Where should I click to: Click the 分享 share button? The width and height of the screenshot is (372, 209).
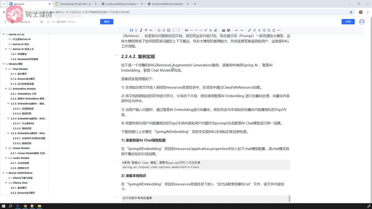pos(348,22)
